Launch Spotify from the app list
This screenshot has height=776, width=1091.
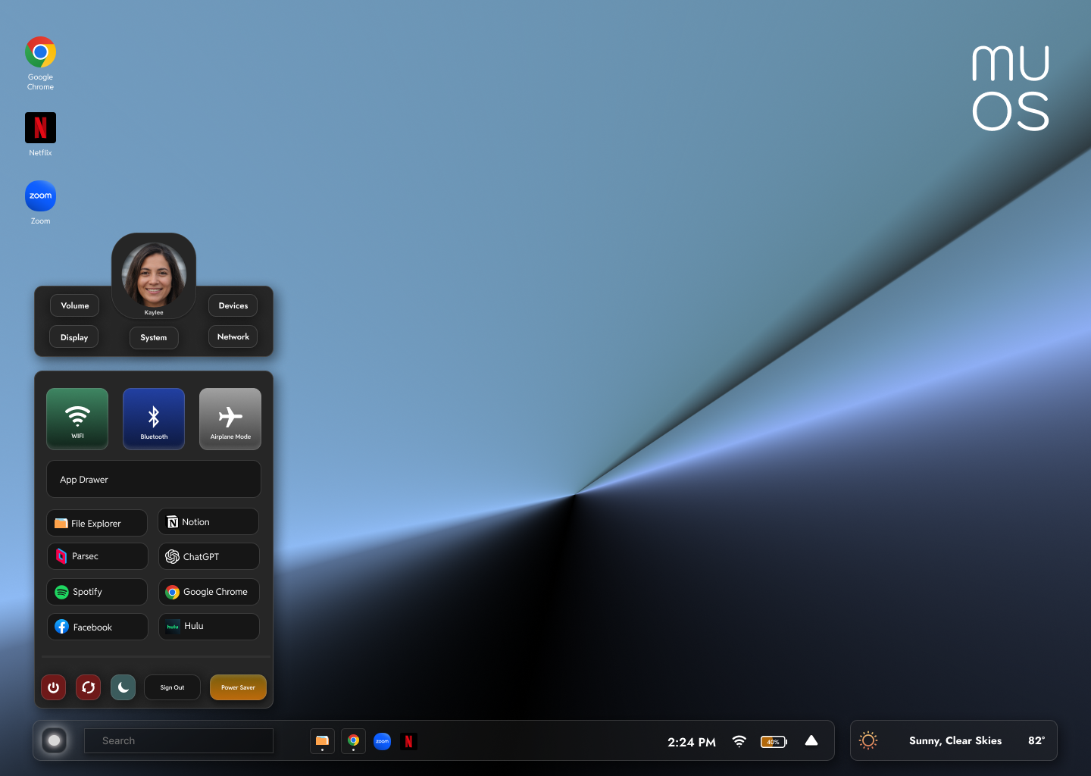[x=96, y=591]
